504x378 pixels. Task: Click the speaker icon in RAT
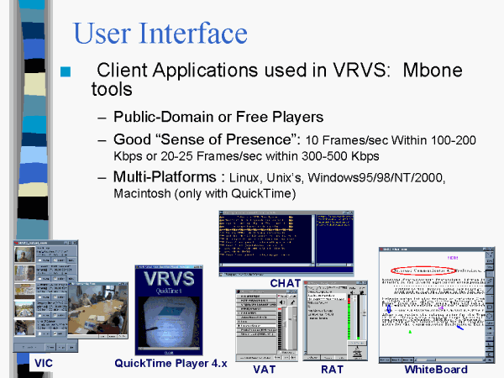352,292
